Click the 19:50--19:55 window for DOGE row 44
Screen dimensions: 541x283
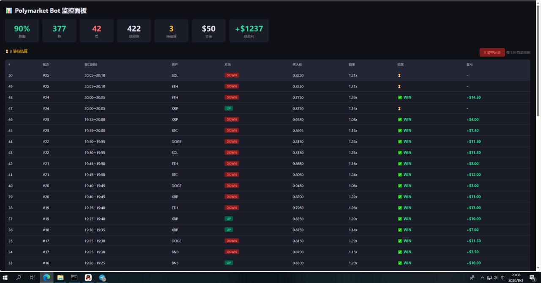95,141
